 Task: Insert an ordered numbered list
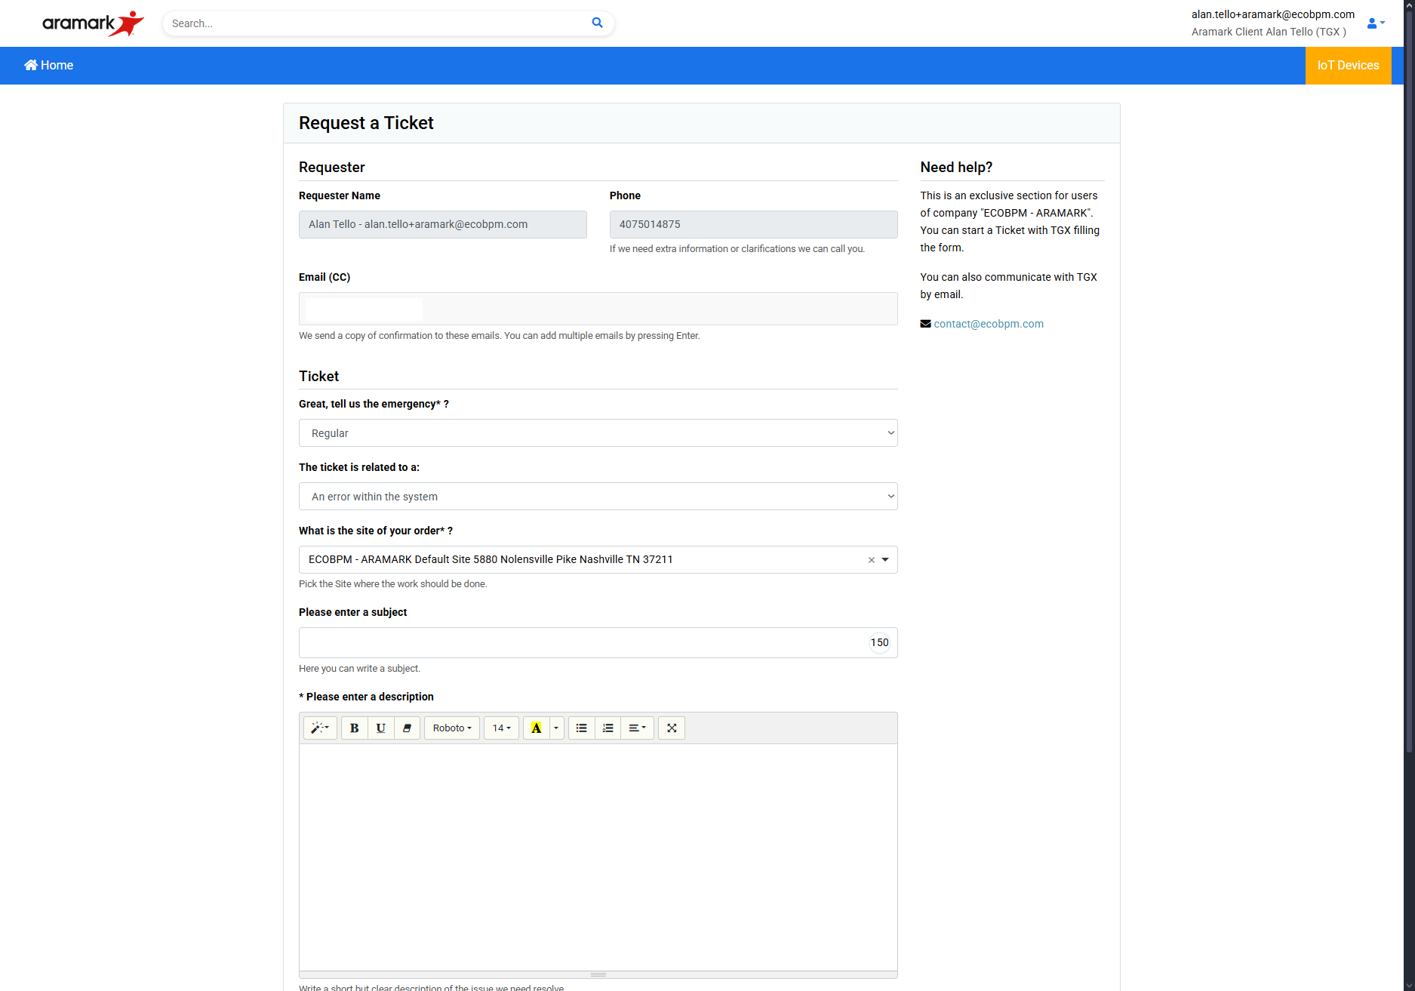[x=608, y=728]
